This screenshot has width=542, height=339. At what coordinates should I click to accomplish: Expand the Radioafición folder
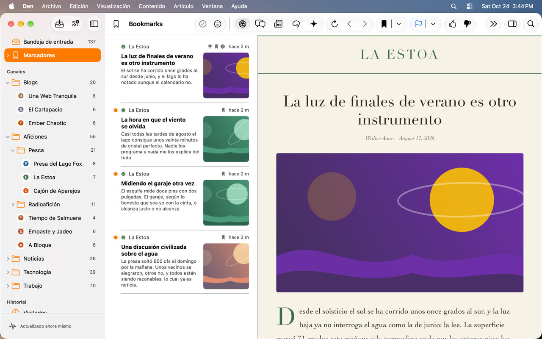(13, 205)
